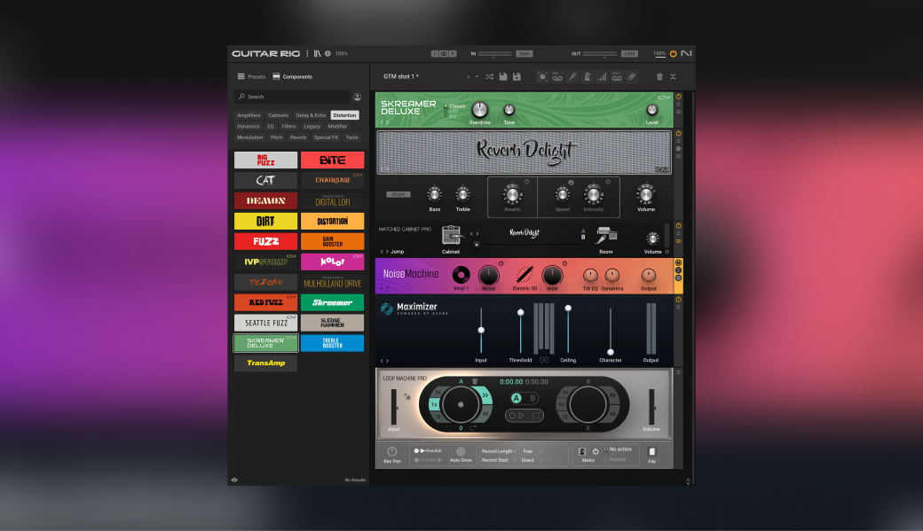Click the NI logo in top right
Viewport: 923px width, 531px height.
pos(686,53)
